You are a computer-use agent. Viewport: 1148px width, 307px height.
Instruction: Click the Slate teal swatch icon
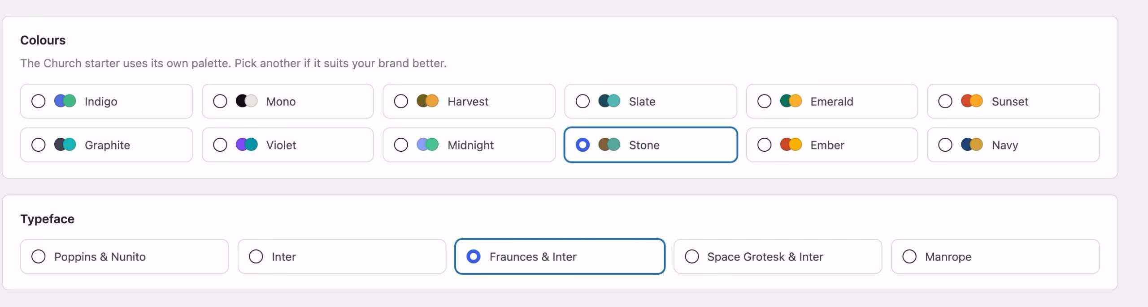tap(609, 101)
